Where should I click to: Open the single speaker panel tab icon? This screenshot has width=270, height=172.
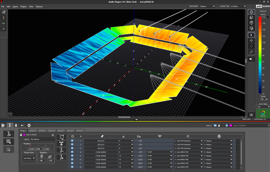point(16,125)
